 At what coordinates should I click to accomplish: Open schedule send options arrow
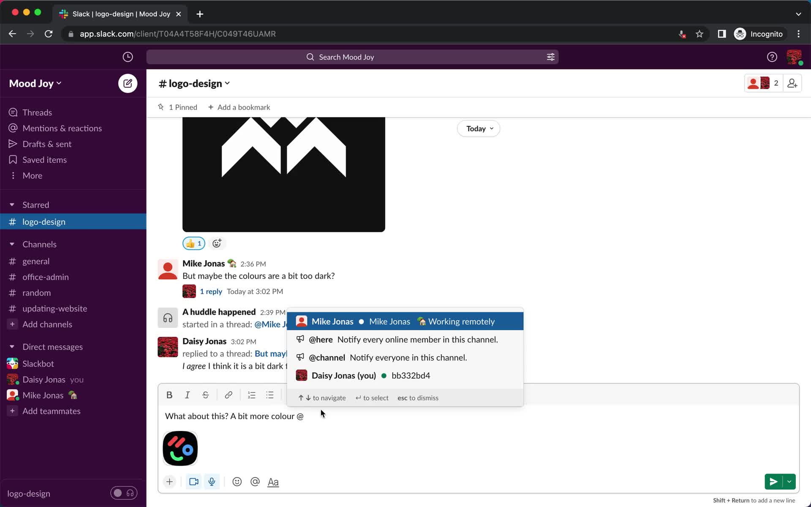coord(789,482)
